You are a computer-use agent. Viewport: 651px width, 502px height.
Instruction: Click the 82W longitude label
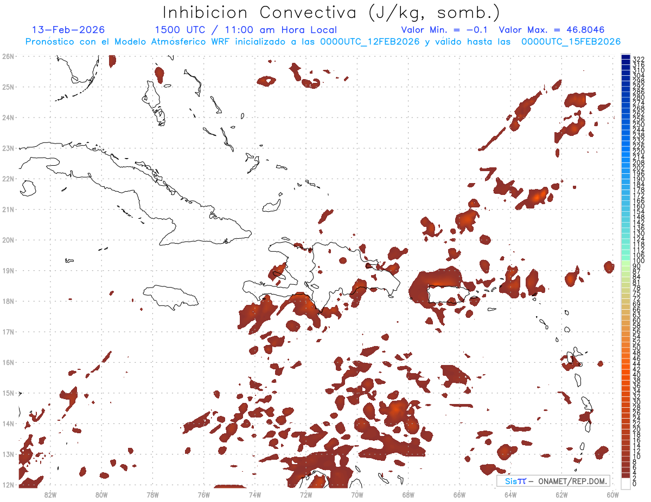50,494
